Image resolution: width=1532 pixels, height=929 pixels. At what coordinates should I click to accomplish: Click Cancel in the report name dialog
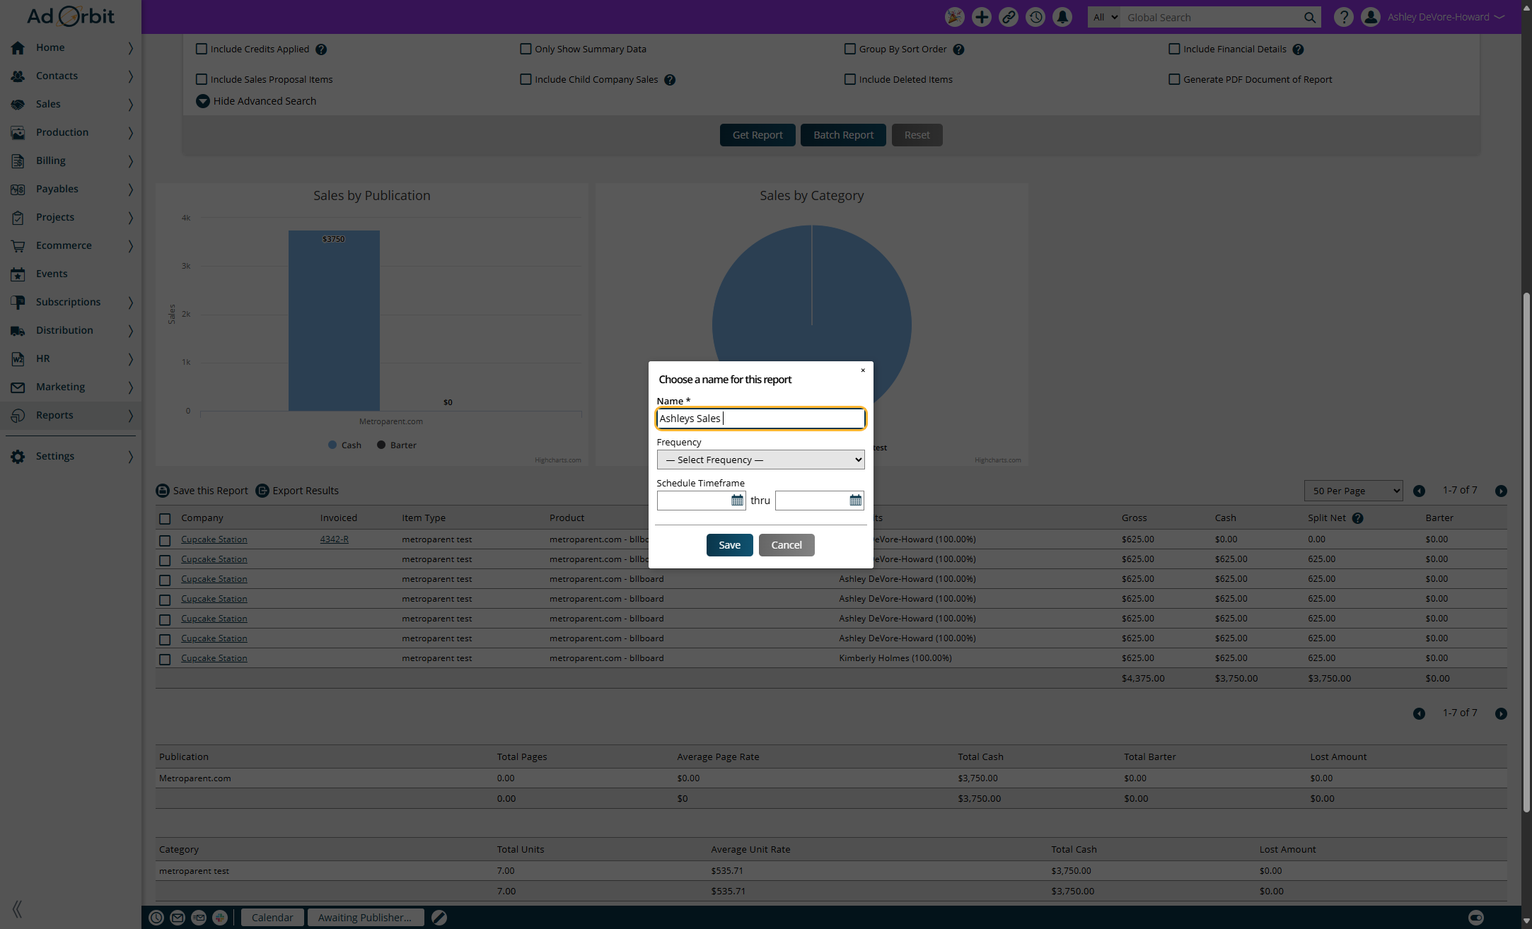787,545
